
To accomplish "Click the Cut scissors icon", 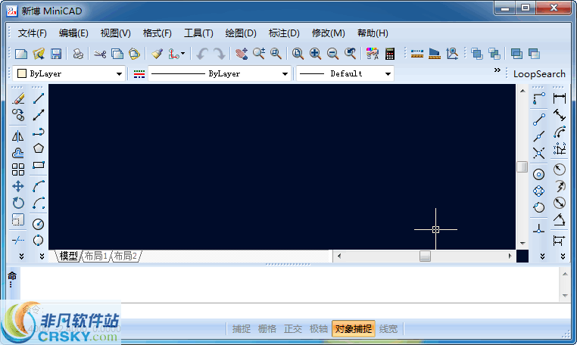I will [x=100, y=54].
